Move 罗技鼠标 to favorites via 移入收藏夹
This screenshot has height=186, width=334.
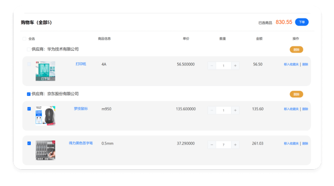[x=291, y=109]
